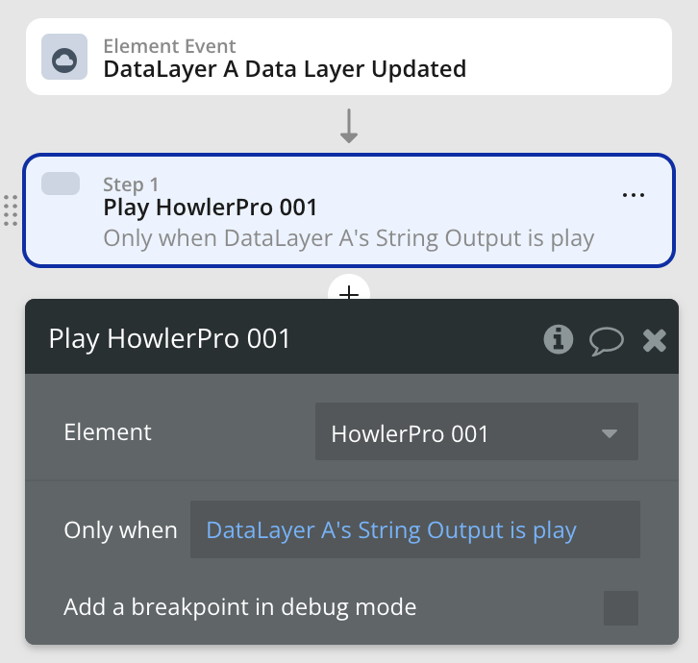This screenshot has height=663, width=698.
Task: Select the Step 1 Play HowlerPro 001 card
Action: 349,210
